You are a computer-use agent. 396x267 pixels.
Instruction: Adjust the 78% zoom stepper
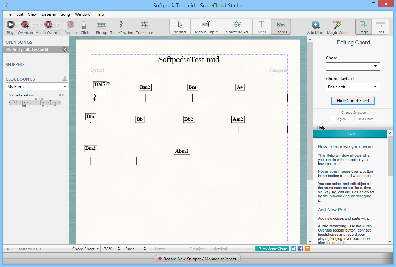(119, 249)
